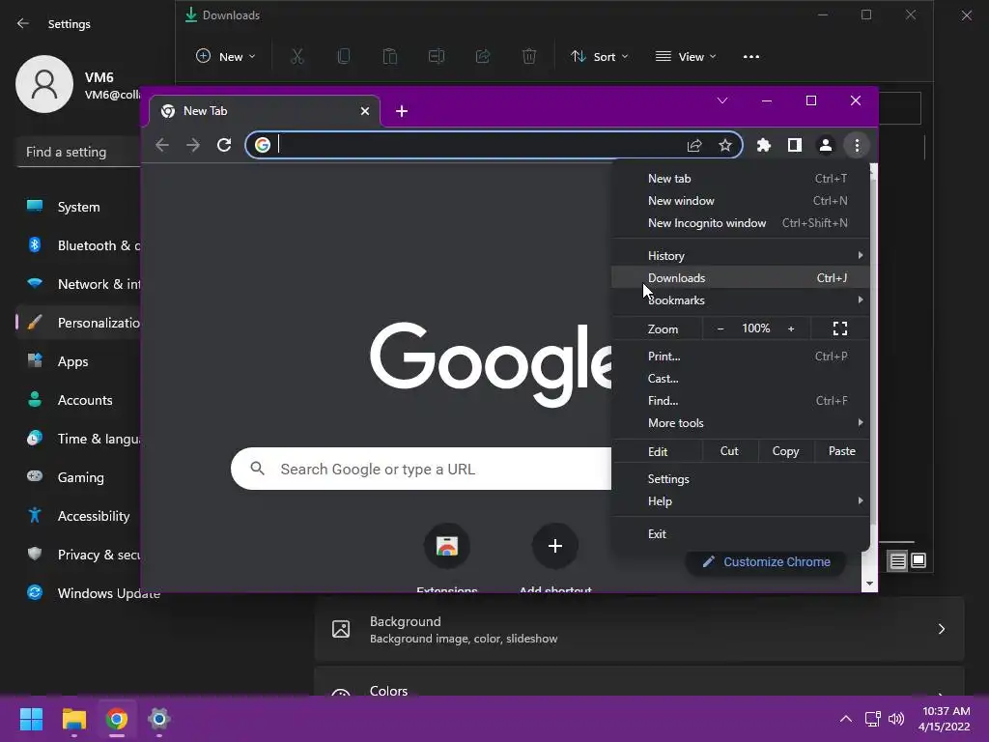Decrease zoom with minus button
This screenshot has height=742, width=989.
point(721,328)
